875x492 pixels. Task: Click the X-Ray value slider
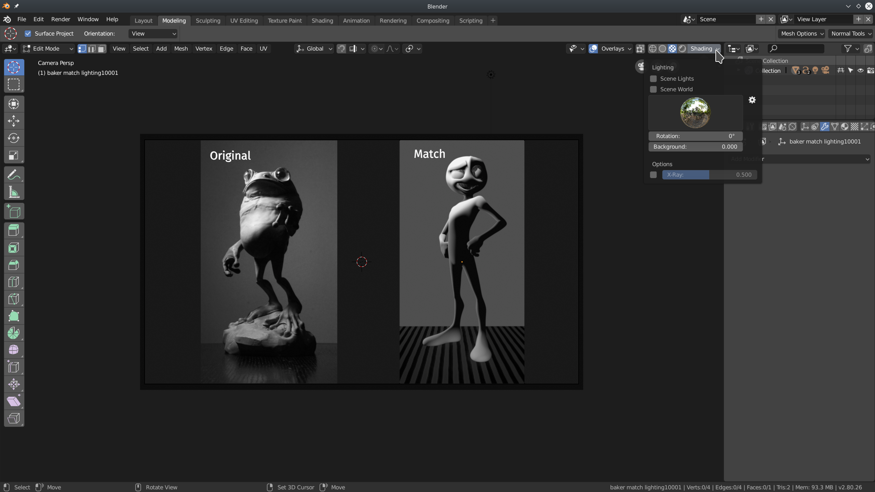[709, 175]
